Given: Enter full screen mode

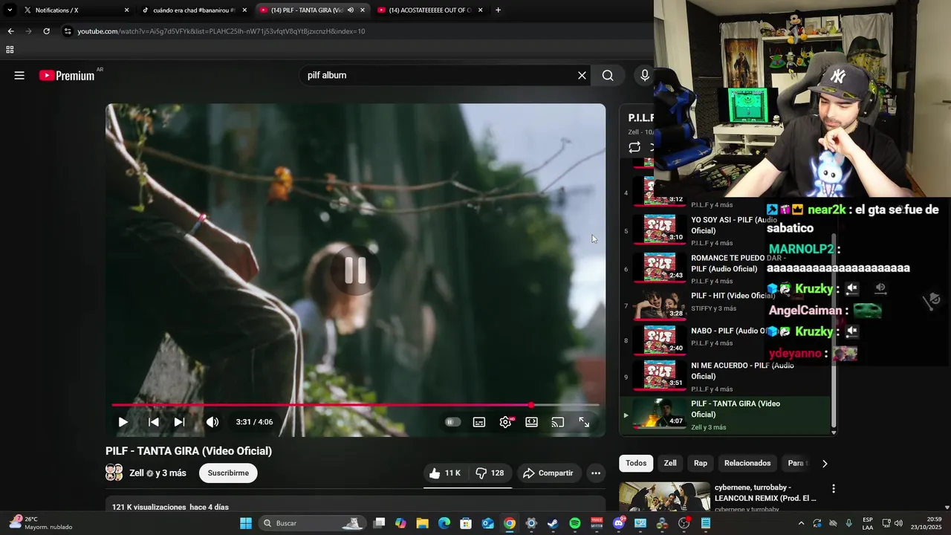Looking at the screenshot, I should point(584,422).
